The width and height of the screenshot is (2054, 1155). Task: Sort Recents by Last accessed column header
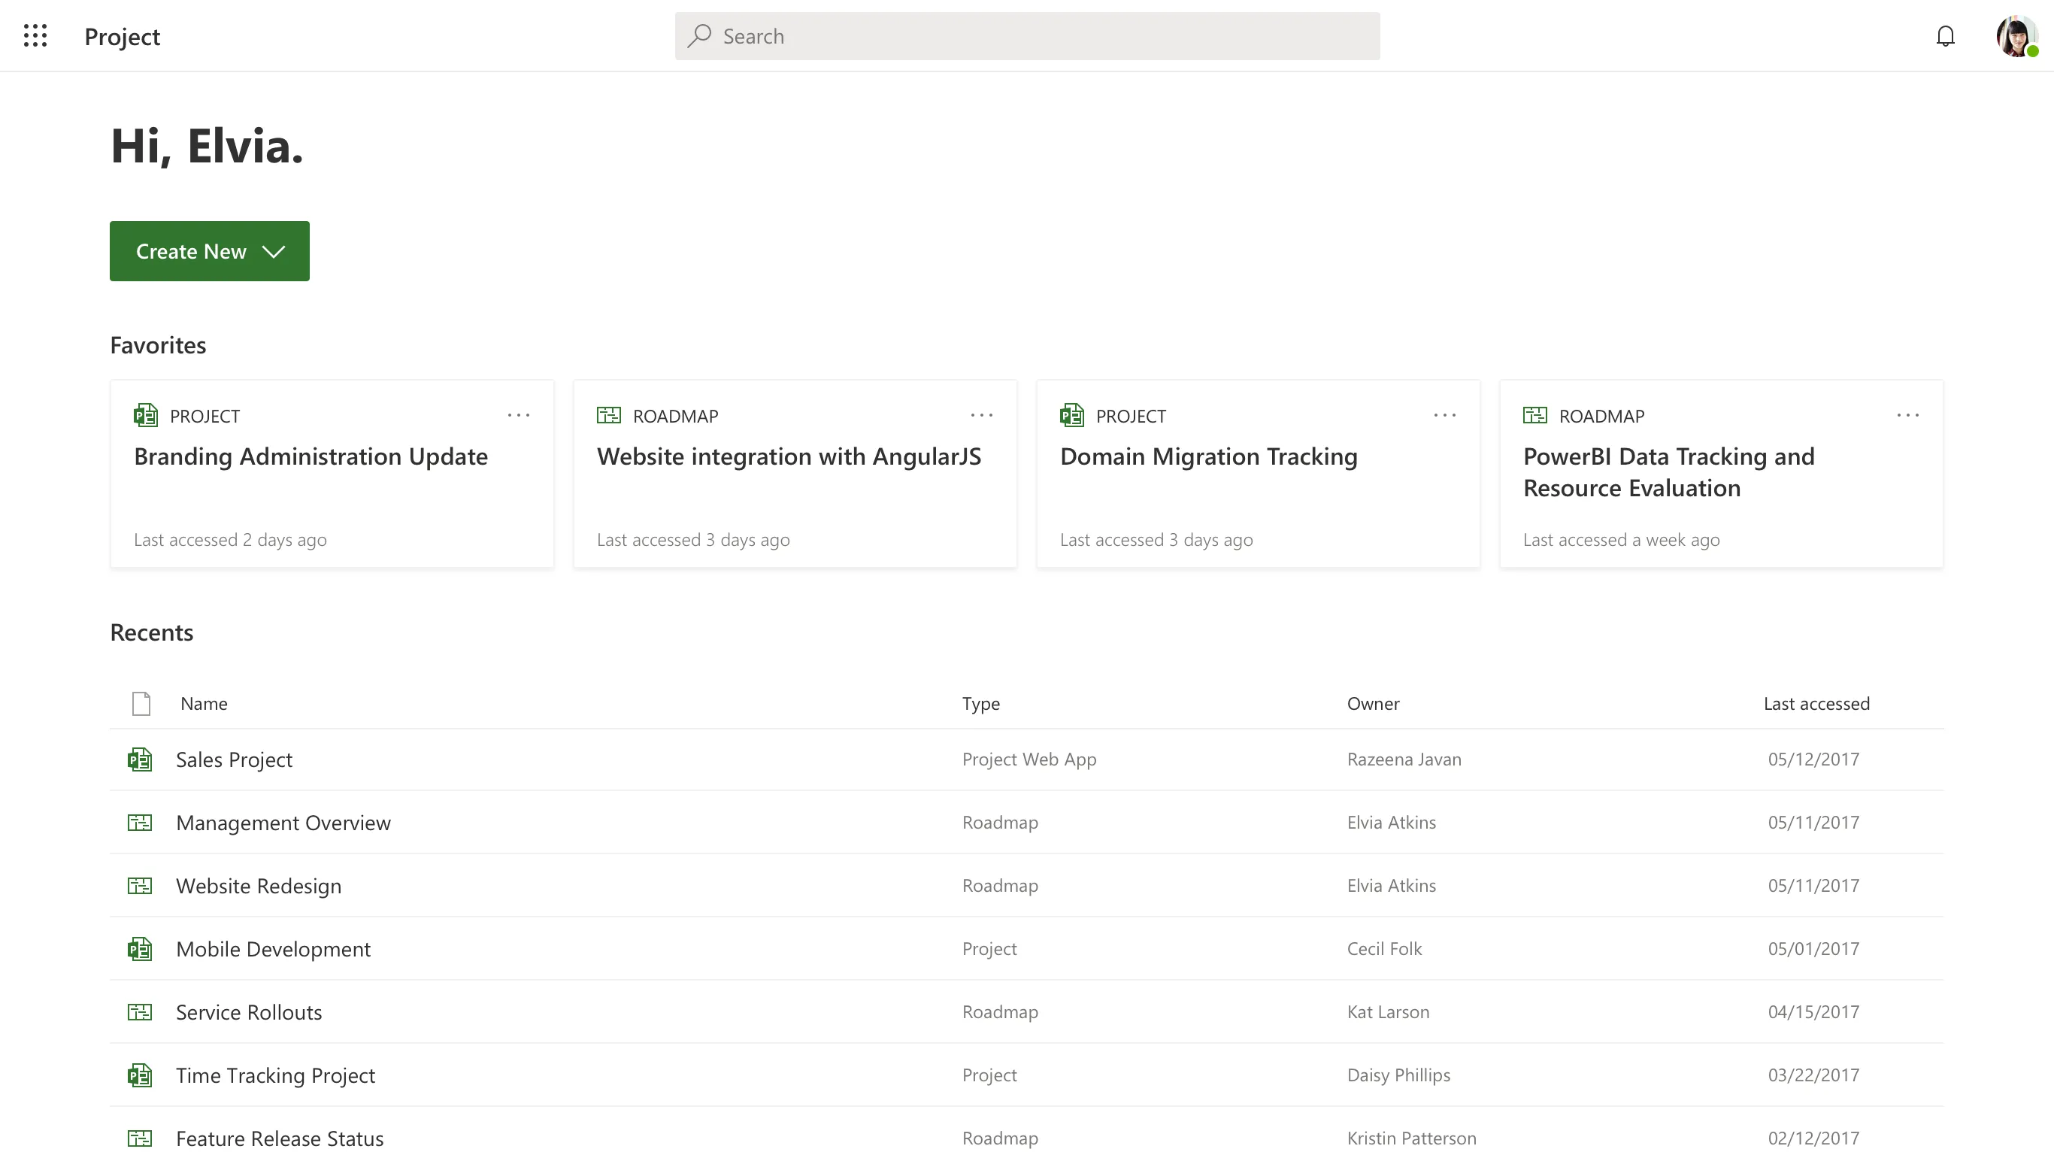click(1816, 704)
